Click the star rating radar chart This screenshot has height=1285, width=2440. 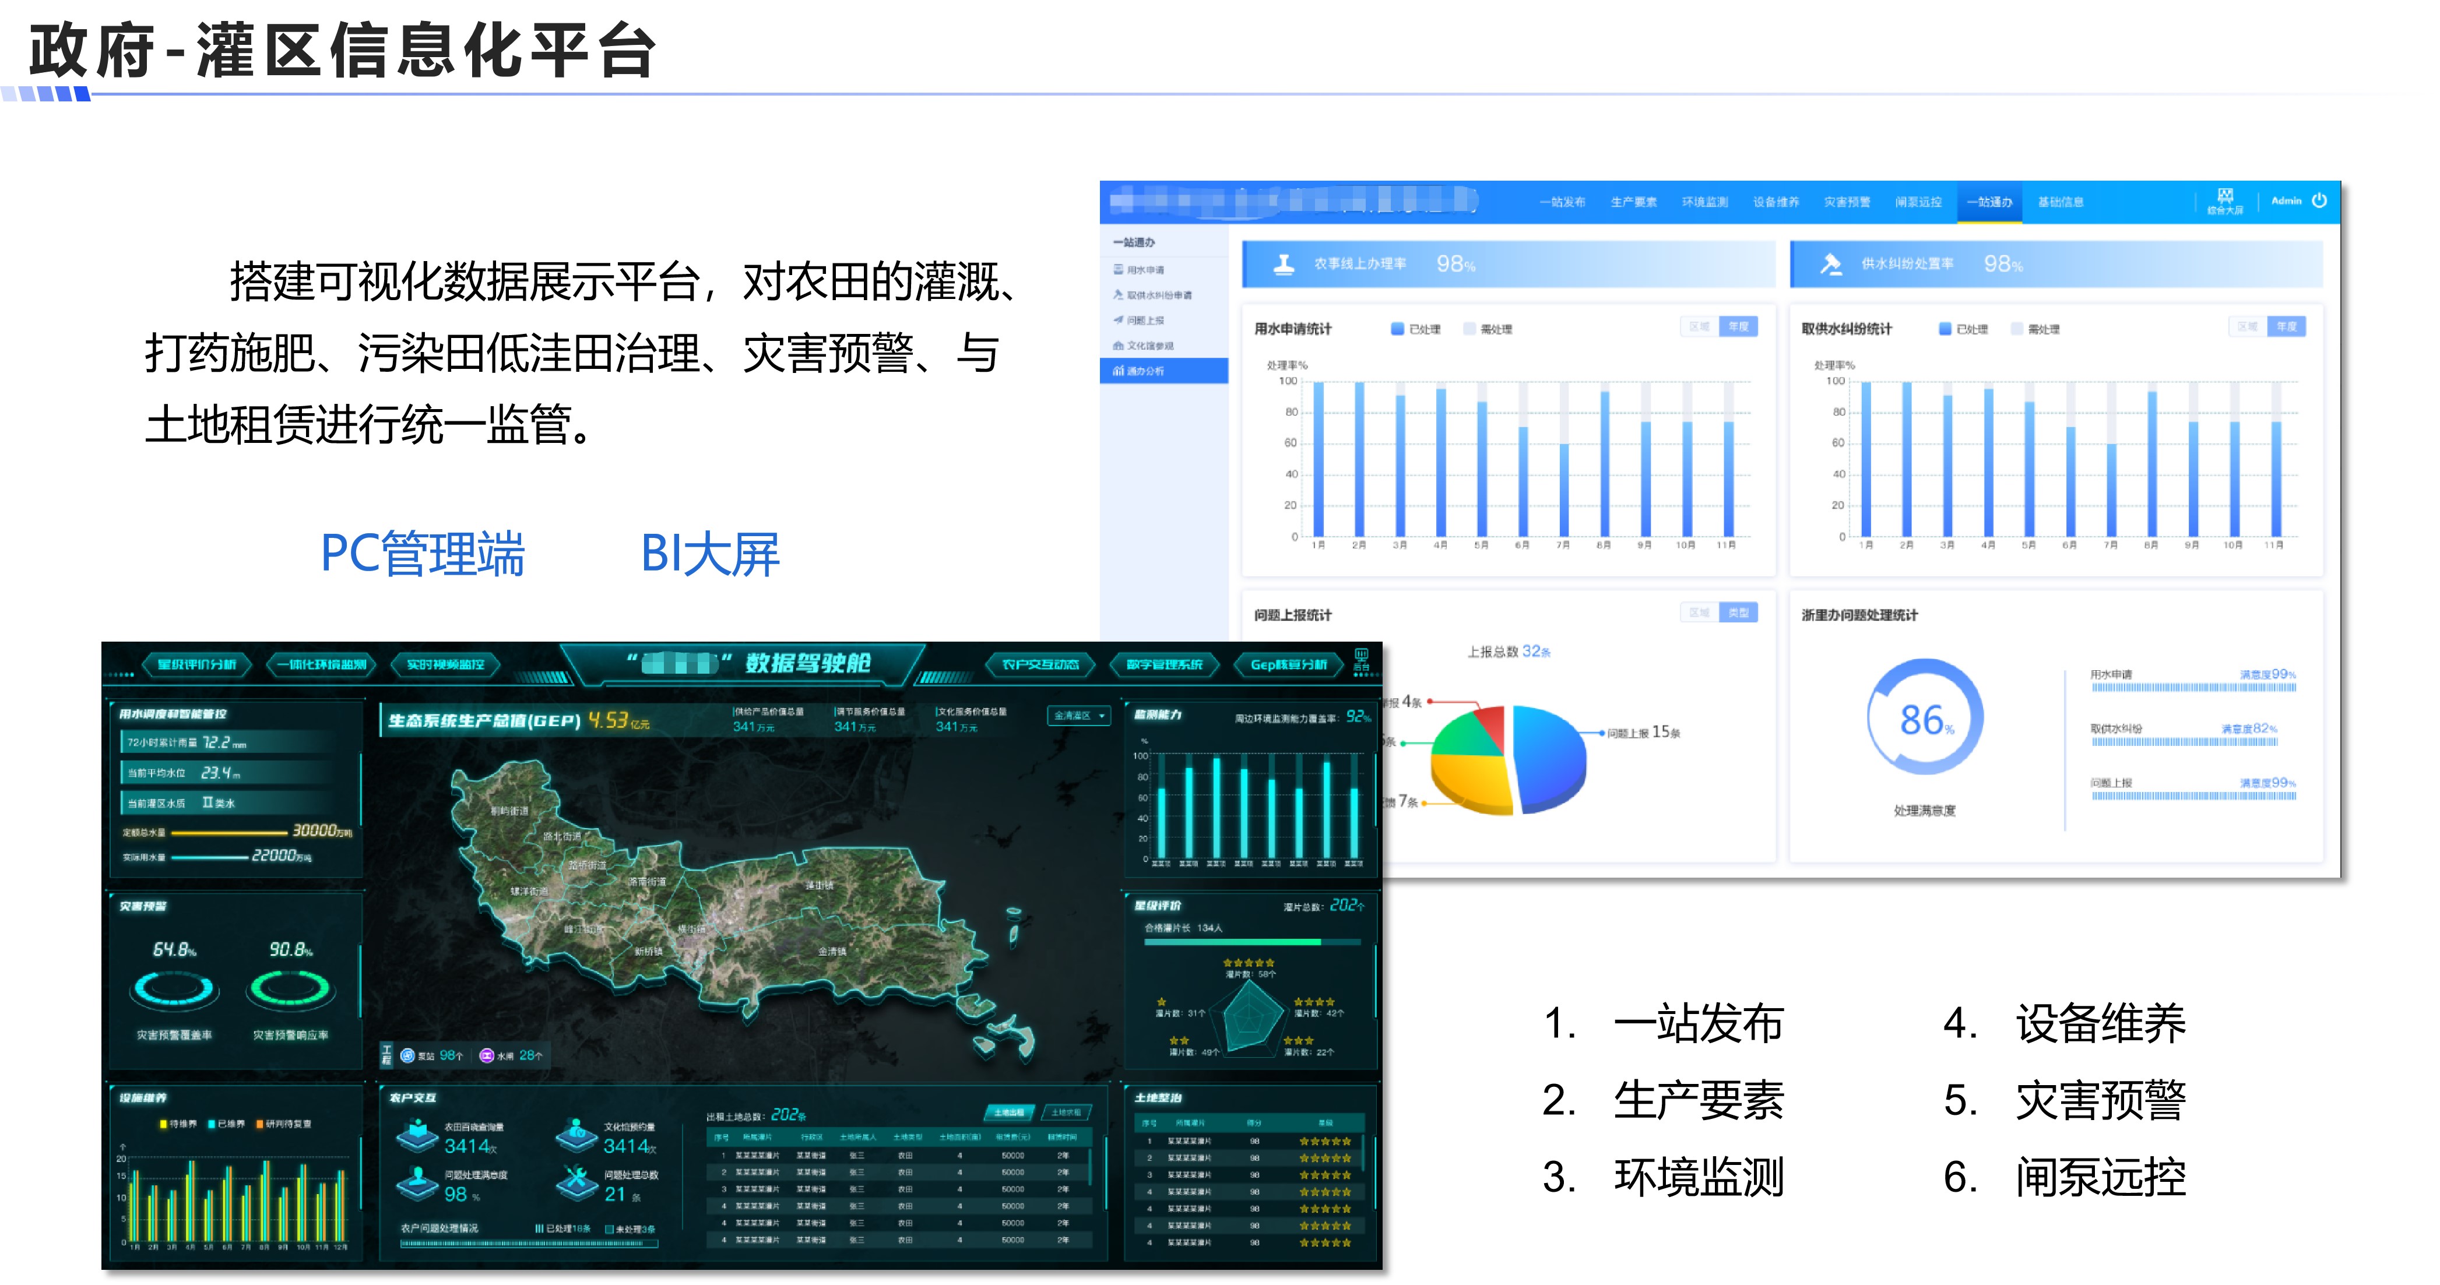(x=1249, y=1020)
